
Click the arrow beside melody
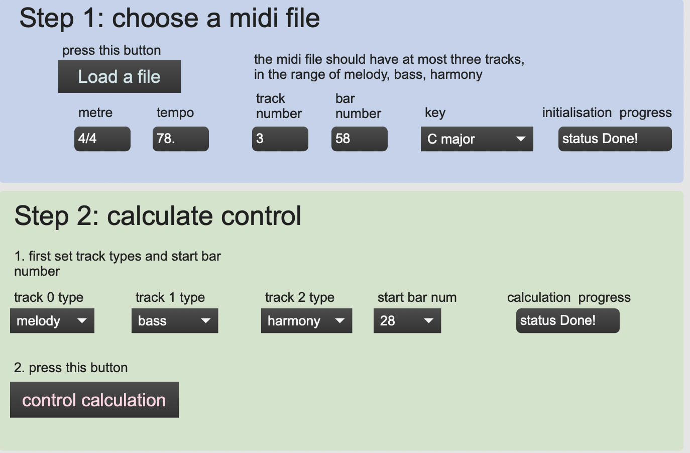click(x=82, y=321)
